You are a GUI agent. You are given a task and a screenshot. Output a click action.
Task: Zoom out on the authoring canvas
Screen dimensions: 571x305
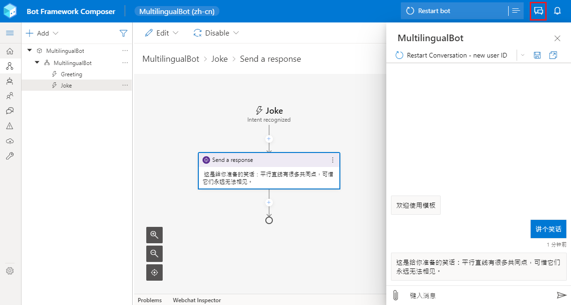point(154,254)
